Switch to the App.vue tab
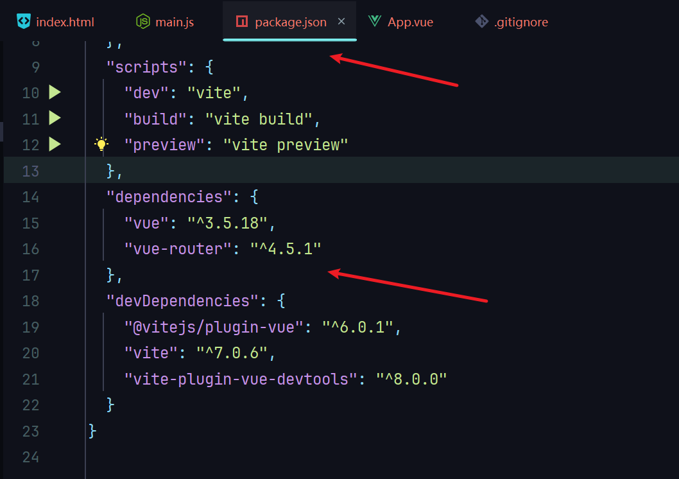The height and width of the screenshot is (479, 679). click(410, 22)
